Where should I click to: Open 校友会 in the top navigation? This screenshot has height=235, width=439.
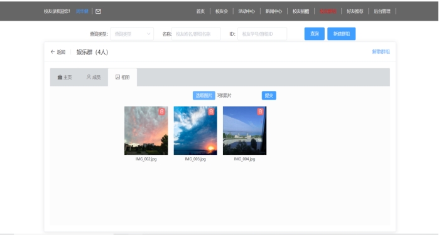tap(222, 11)
